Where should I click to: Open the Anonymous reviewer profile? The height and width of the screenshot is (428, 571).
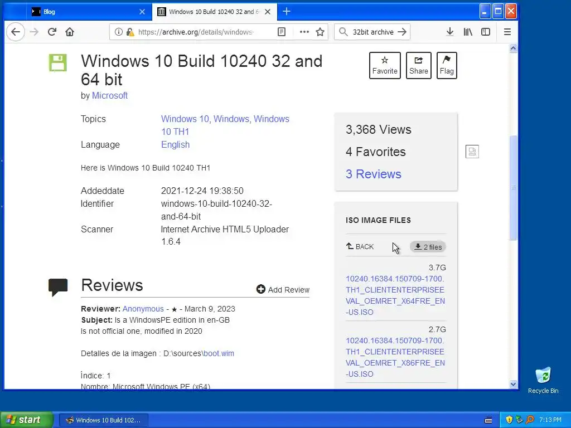click(x=143, y=309)
